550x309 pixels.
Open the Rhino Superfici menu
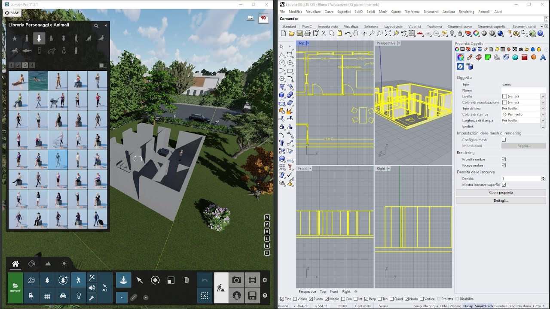(x=344, y=12)
